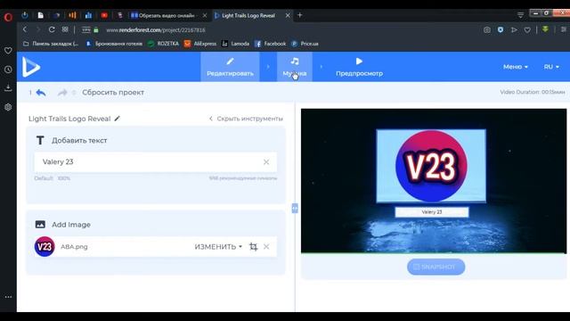This screenshot has height=321, width=570.
Task: Open Opera sidebar downloads icon
Action: point(8,87)
